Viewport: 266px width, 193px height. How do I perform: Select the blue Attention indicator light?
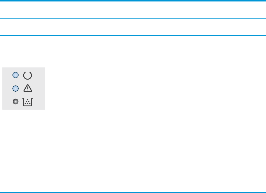click(x=16, y=88)
